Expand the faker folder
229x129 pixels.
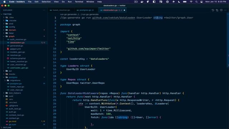4,33
